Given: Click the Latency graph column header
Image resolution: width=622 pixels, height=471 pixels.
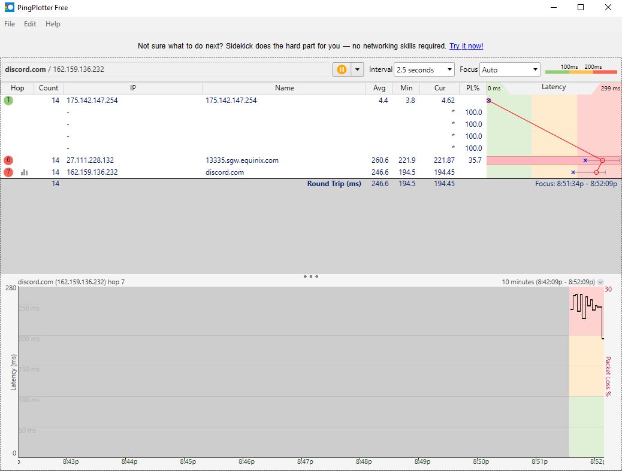Looking at the screenshot, I should tap(554, 87).
